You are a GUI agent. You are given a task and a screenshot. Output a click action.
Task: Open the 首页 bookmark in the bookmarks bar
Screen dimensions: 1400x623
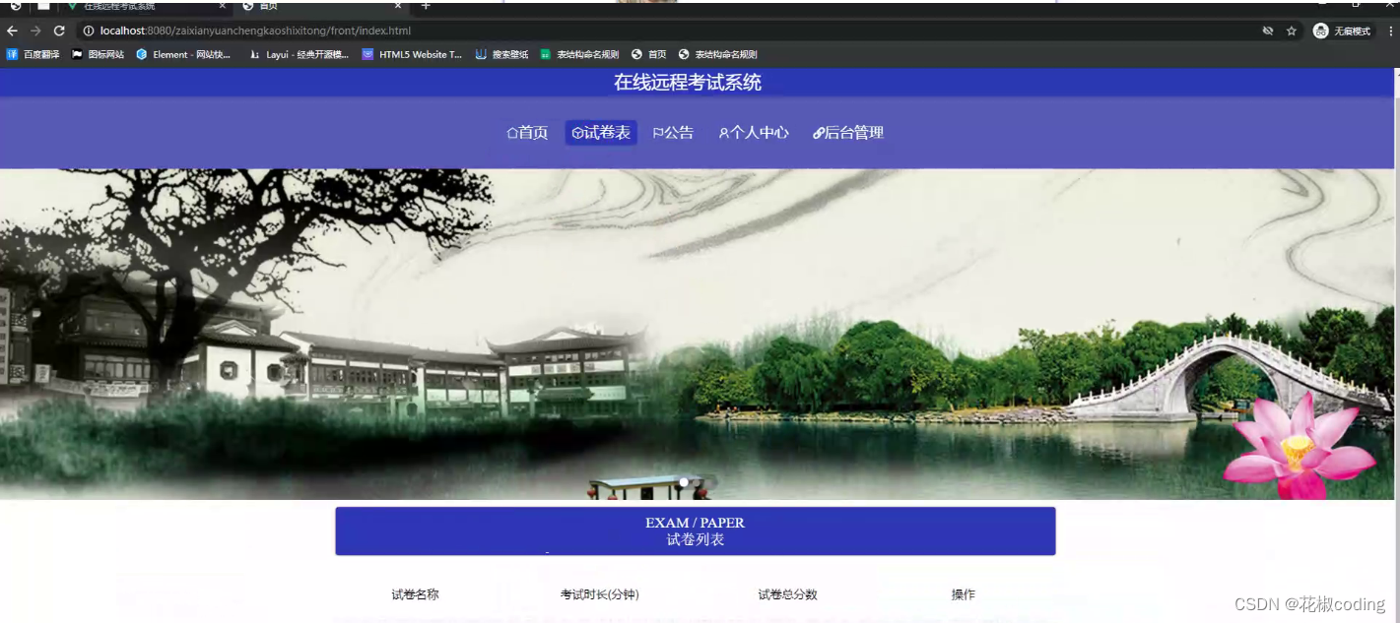pos(649,55)
